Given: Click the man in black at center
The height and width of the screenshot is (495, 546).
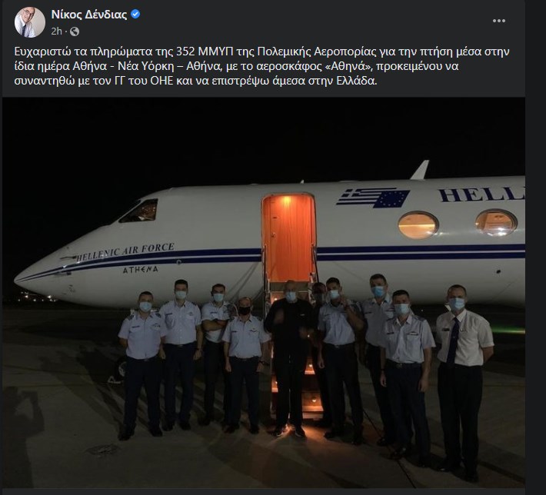Looking at the screenshot, I should [289, 354].
